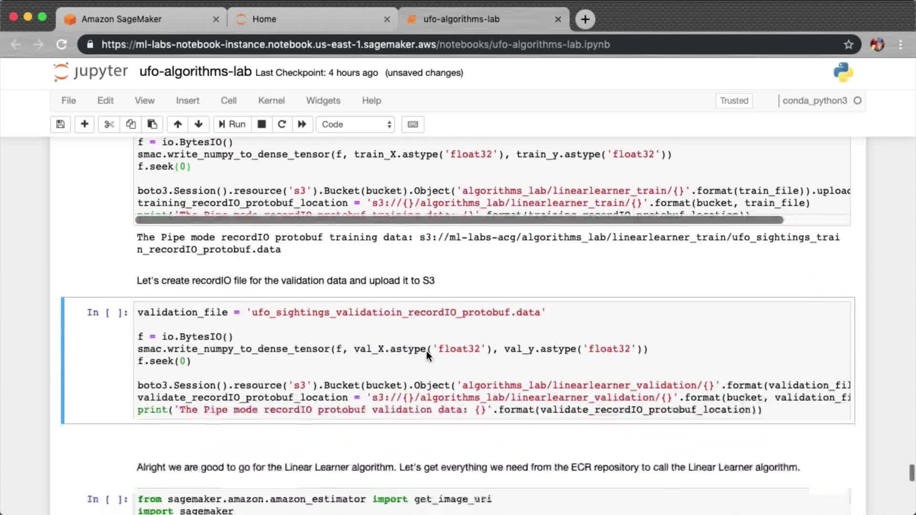Click the save and checkpoint icon

(60, 124)
